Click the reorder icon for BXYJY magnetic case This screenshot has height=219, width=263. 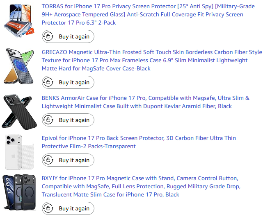(49, 209)
